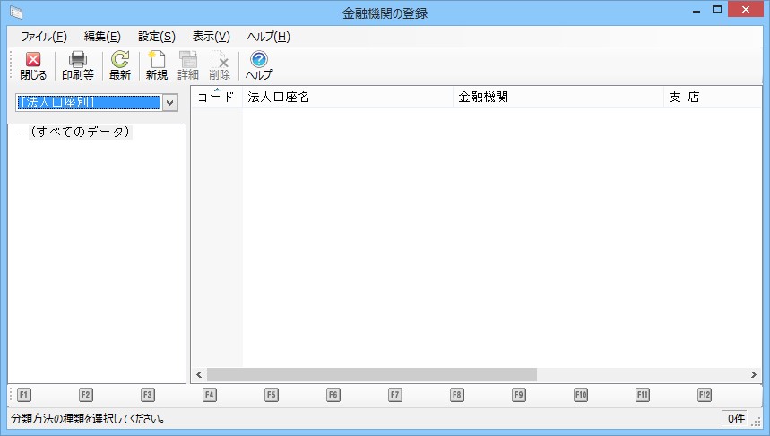The image size is (770, 436).
Task: Click the 削除 delete toolbar icon
Action: tap(220, 65)
